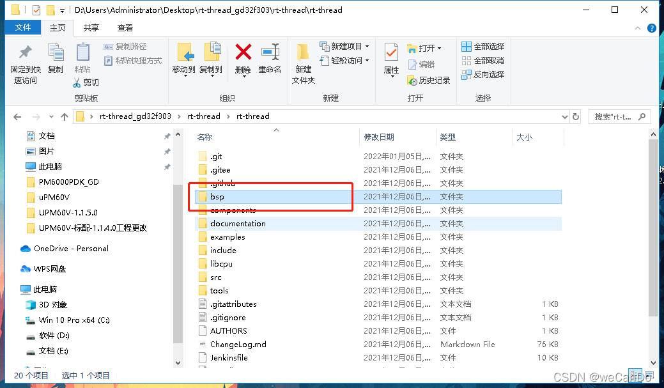Click the blue Help question icon

652,28
